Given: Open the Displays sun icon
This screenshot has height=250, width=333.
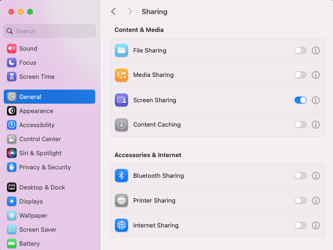Looking at the screenshot, I should click(12, 201).
